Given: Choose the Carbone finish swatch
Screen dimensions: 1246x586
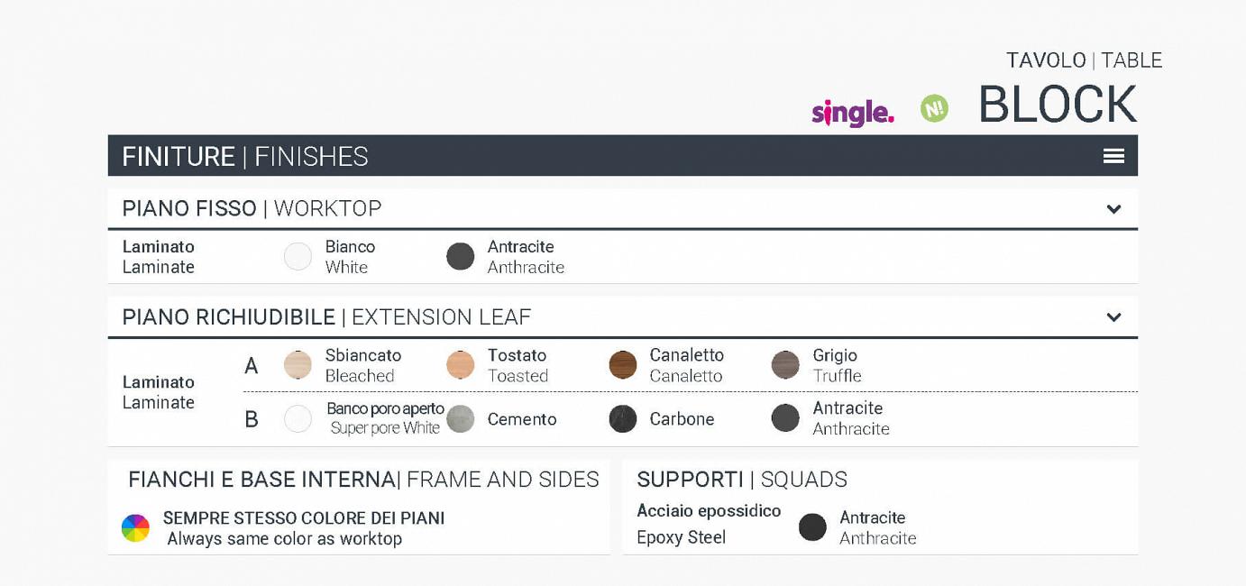Looking at the screenshot, I should tap(623, 418).
